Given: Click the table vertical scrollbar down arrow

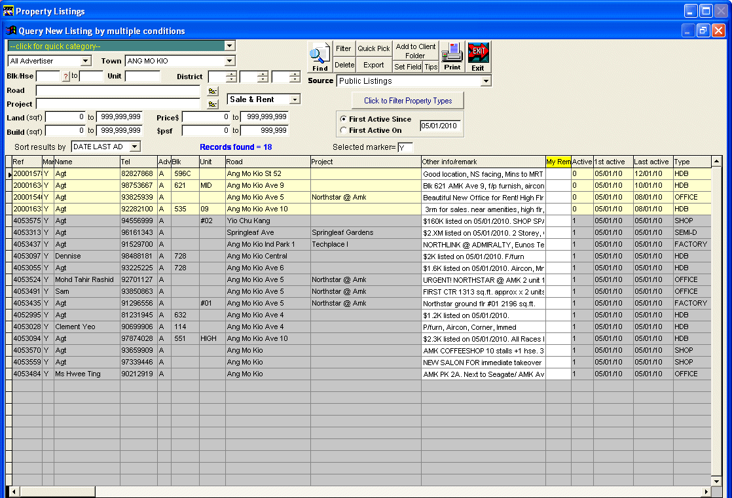Looking at the screenshot, I should point(716,481).
